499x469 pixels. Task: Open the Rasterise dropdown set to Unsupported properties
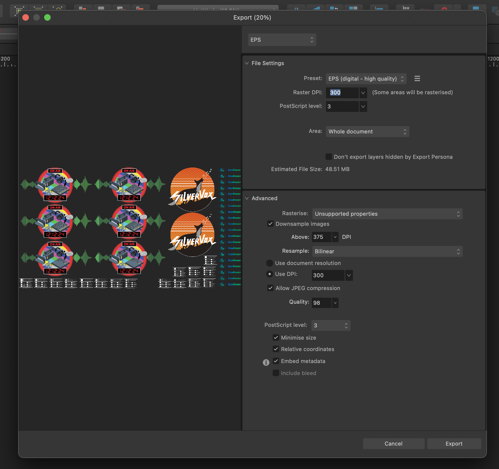tap(387, 214)
